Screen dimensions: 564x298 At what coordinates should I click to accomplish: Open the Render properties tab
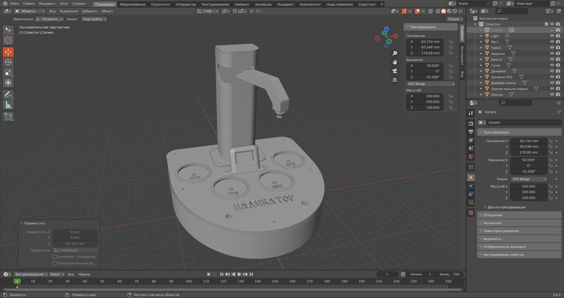[x=471, y=123]
